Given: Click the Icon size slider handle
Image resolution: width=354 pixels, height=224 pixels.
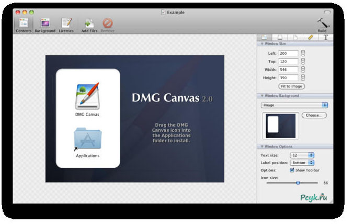Looking at the screenshot, I should point(298,183).
